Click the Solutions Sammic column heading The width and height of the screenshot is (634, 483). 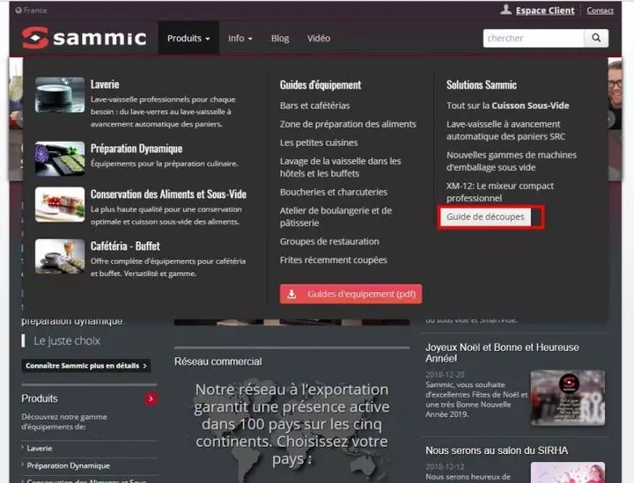[x=482, y=84]
